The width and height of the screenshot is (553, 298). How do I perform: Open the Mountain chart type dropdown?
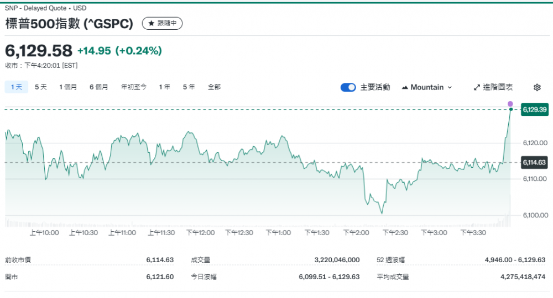pyautogui.click(x=427, y=87)
